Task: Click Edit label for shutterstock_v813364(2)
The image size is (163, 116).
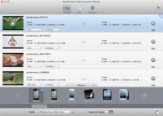Action: coord(153,49)
